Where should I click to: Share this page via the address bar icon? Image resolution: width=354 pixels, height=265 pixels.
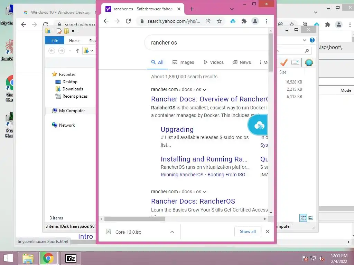point(208,21)
